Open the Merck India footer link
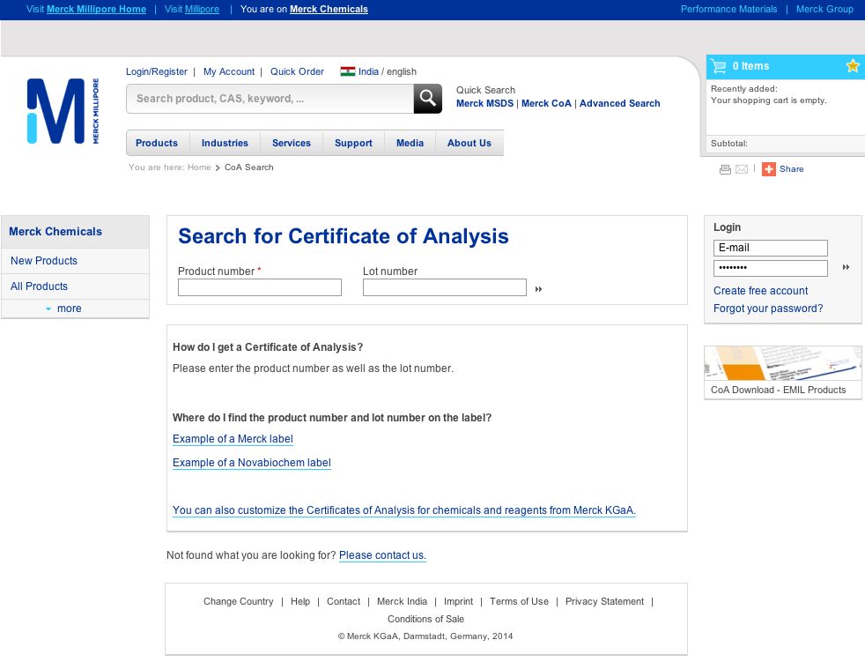Viewport: 865px width, 662px height. pos(402,601)
